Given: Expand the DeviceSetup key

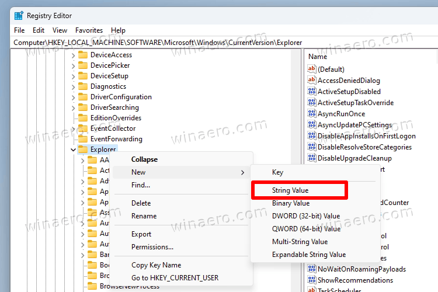Looking at the screenshot, I should click(73, 77).
